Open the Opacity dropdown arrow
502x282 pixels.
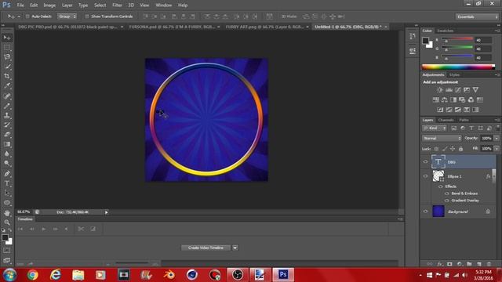point(497,138)
